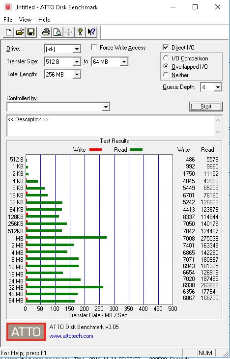This screenshot has height=359, width=230.
Task: Open a benchmark file via folder icon
Action: click(20, 32)
